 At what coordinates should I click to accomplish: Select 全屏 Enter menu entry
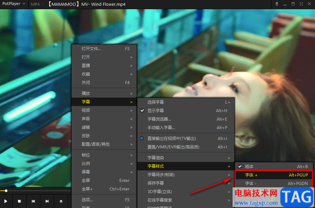coord(104,180)
